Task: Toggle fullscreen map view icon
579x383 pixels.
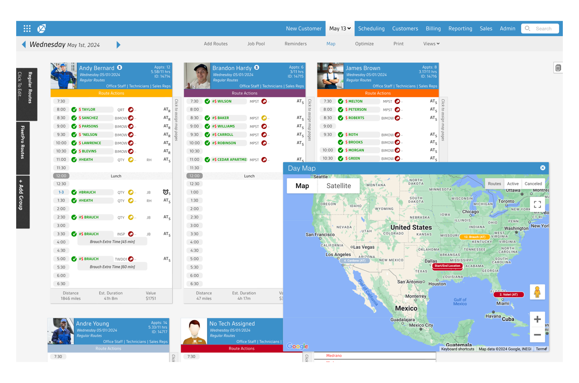Action: (x=537, y=204)
